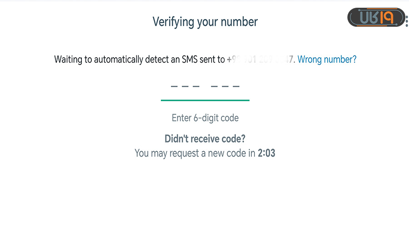
Task: Click the "Verifying your number" heading
Action: tap(205, 22)
